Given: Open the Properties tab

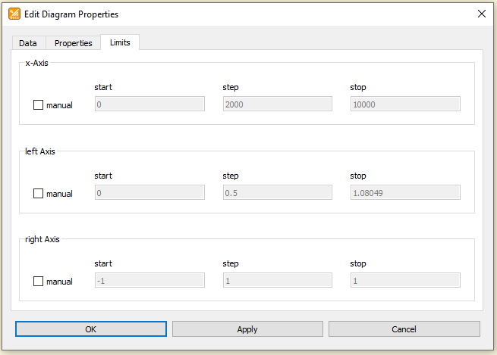Looking at the screenshot, I should tap(73, 43).
